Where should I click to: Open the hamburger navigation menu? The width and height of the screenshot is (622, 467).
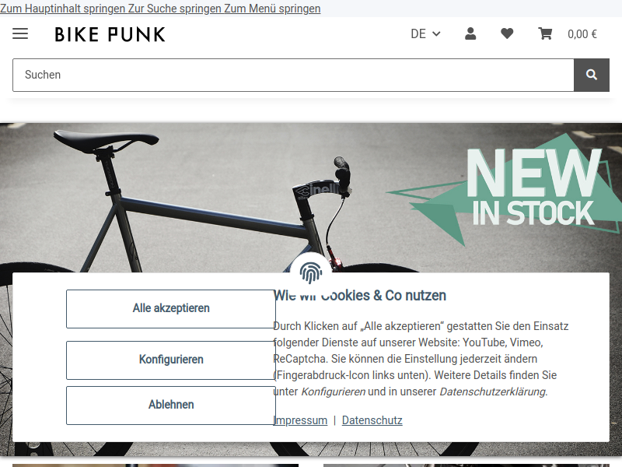[x=20, y=33]
